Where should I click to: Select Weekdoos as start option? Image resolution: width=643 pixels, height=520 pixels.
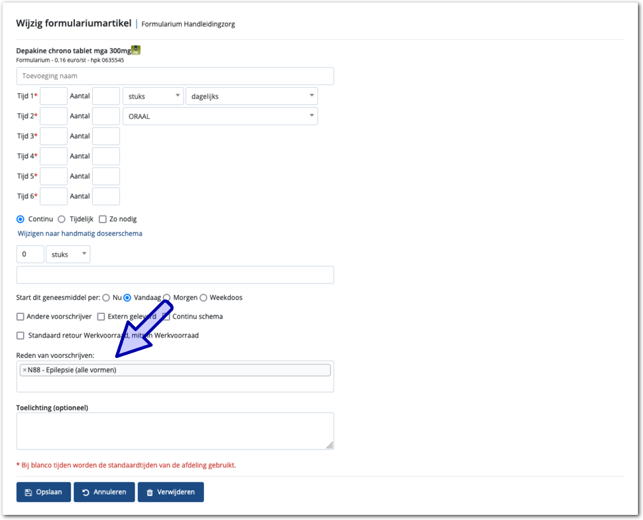click(203, 298)
